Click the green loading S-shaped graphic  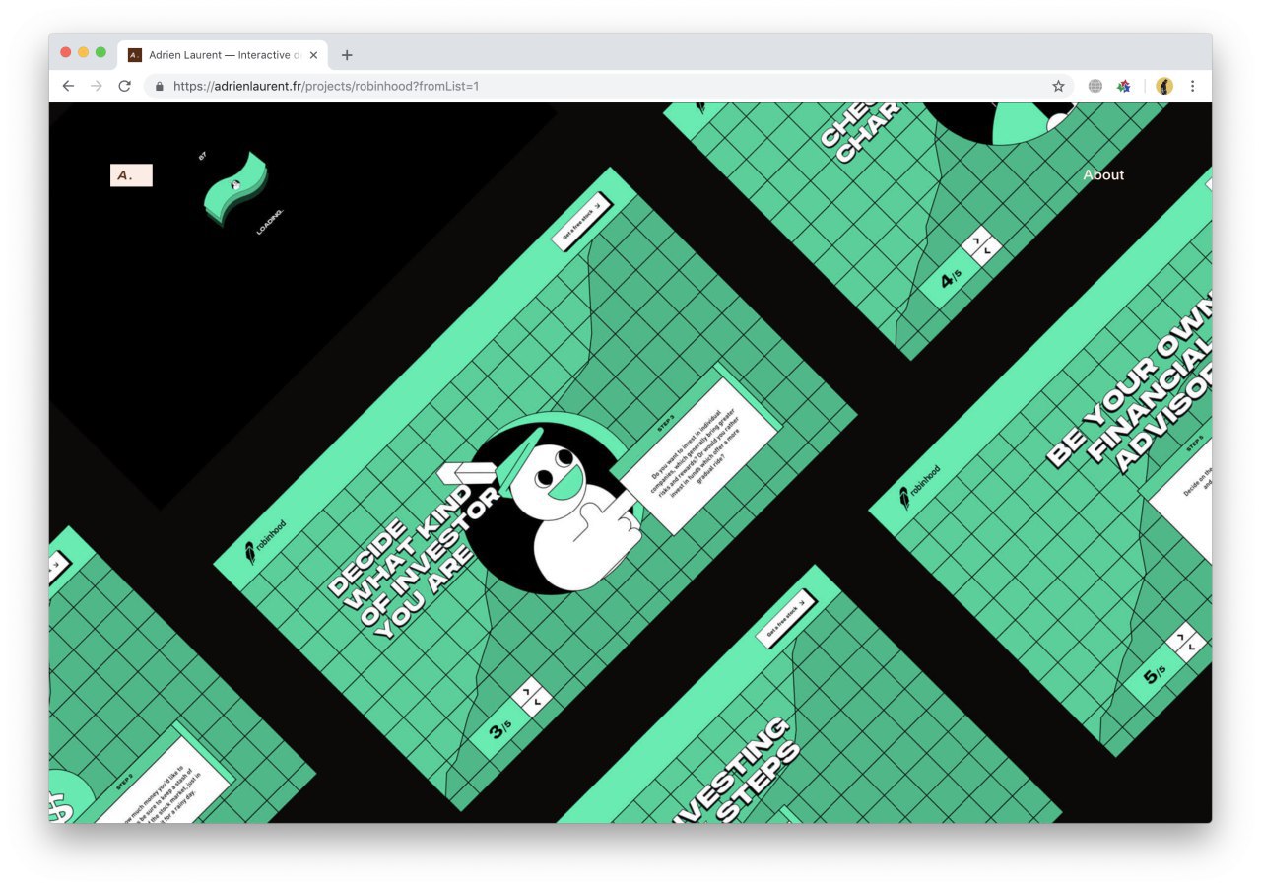coord(235,187)
